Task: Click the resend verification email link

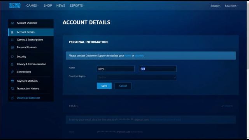Action: pyautogui.click(x=165, y=120)
